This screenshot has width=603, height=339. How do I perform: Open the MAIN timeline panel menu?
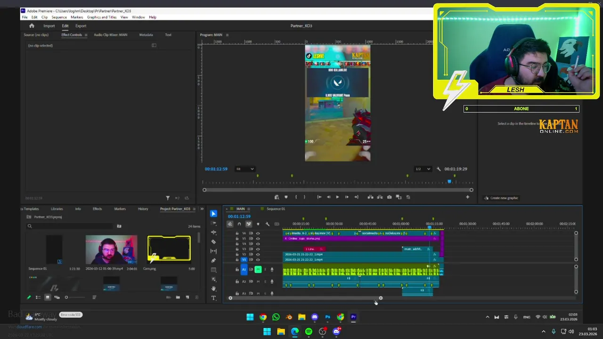pyautogui.click(x=248, y=209)
